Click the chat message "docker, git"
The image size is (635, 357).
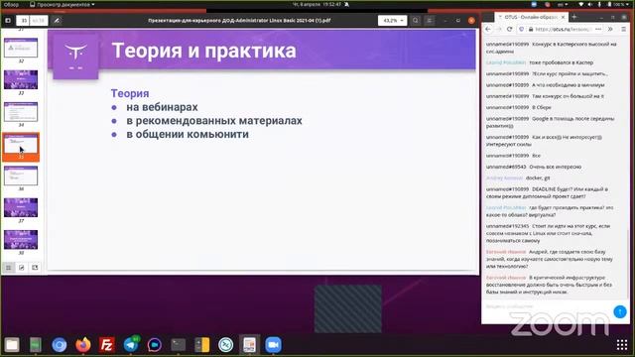coord(538,178)
